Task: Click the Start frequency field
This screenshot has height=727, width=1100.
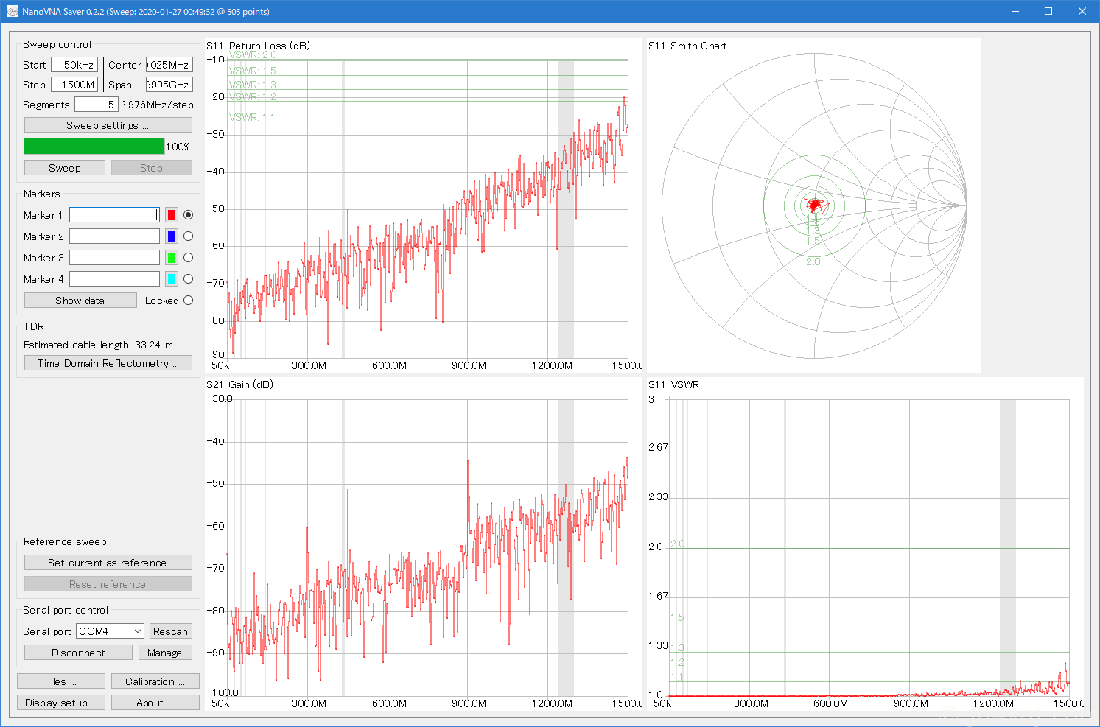Action: pos(74,65)
